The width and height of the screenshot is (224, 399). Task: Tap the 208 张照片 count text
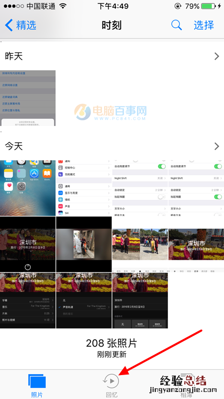click(x=112, y=343)
